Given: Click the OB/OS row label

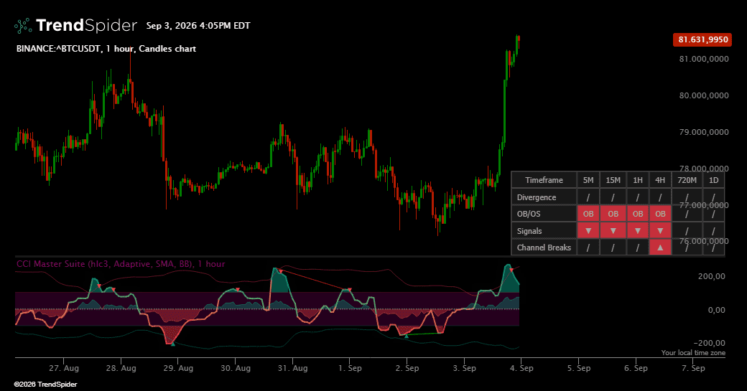Looking at the screenshot, I should click(x=529, y=214).
